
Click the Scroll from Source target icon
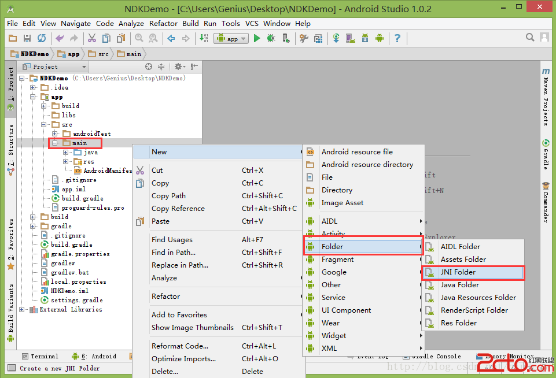coord(149,67)
